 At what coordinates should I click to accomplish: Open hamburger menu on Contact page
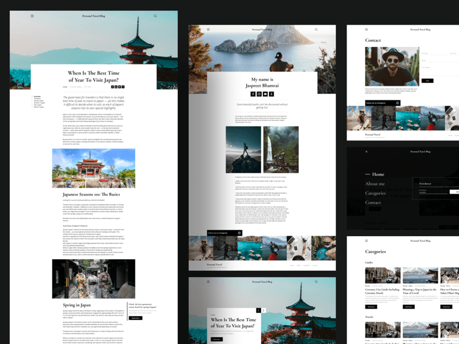point(366,29)
